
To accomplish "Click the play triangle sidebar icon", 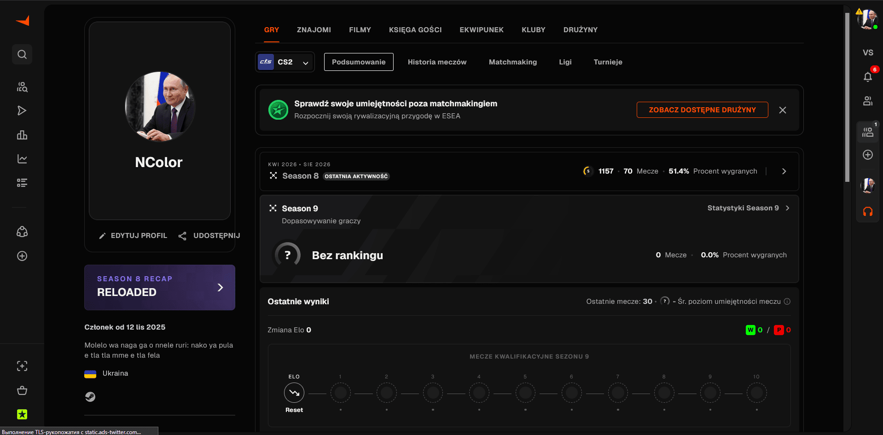I will 22,110.
